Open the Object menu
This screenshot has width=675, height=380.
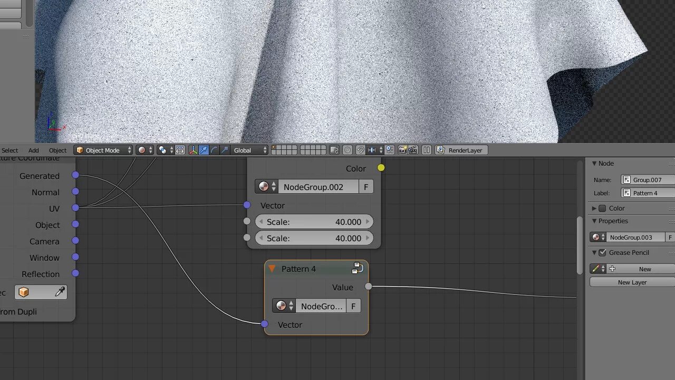tap(57, 150)
